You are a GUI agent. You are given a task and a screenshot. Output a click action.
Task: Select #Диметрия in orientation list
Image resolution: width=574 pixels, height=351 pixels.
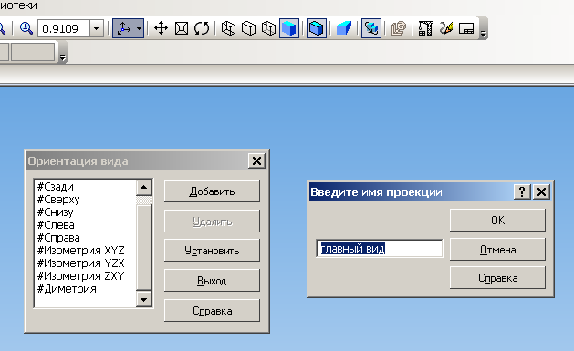67,289
